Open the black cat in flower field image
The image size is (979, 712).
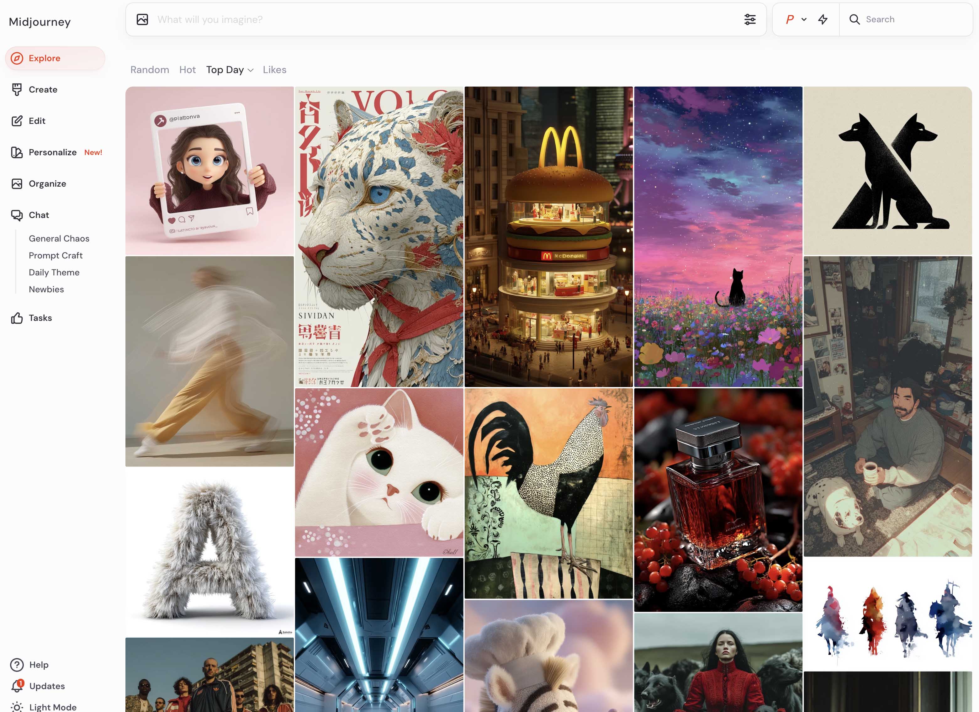click(718, 236)
